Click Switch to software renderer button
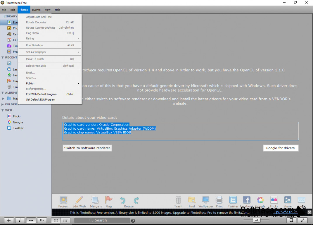 87,148
